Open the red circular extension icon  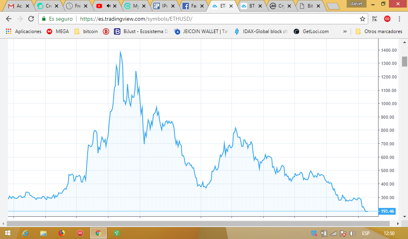[x=387, y=19]
